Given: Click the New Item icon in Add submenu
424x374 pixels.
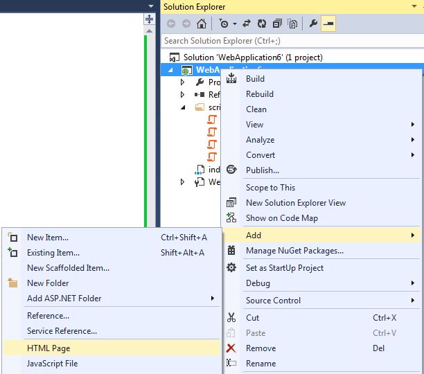Looking at the screenshot, I should (12, 237).
